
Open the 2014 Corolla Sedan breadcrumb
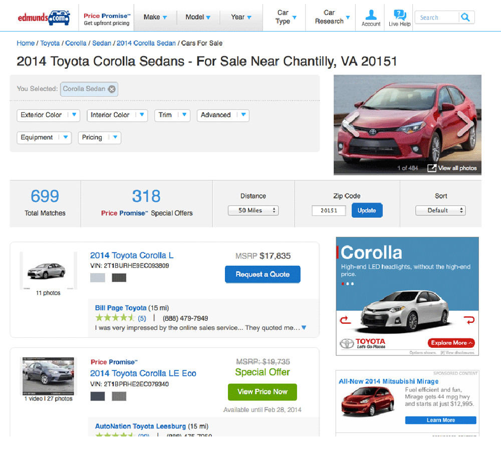point(146,43)
